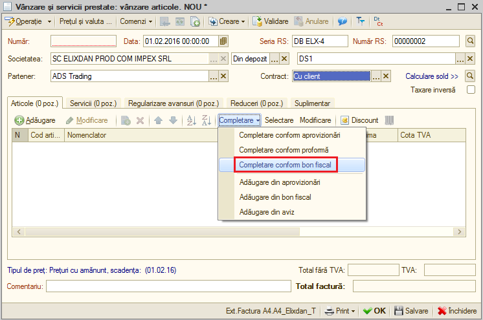Clear the Societatea field
Viewport: 483px width, 320px height.
223,59
